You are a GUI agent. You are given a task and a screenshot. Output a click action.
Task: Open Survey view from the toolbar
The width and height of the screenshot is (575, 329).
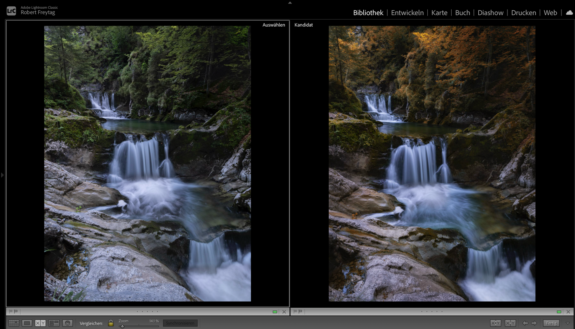click(54, 323)
